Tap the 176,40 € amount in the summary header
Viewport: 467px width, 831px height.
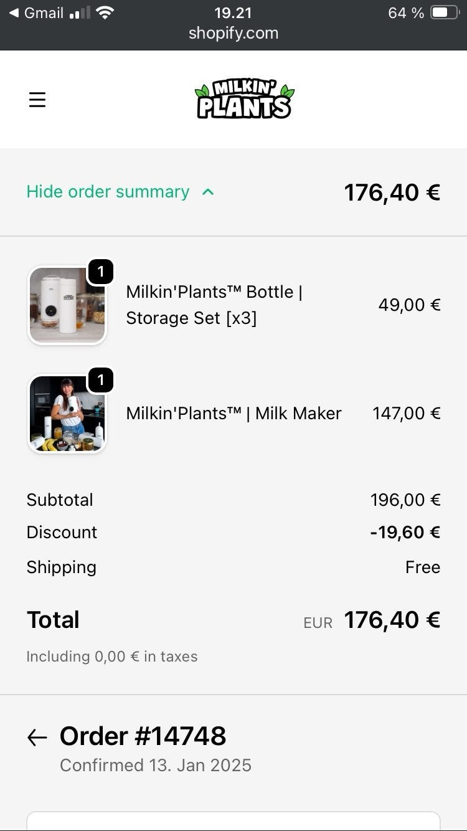coord(392,192)
